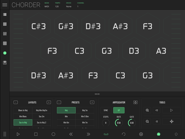This screenshot has height=139, width=185.
Task: Click the play triangle in Tools panel
Action: tap(172, 110)
